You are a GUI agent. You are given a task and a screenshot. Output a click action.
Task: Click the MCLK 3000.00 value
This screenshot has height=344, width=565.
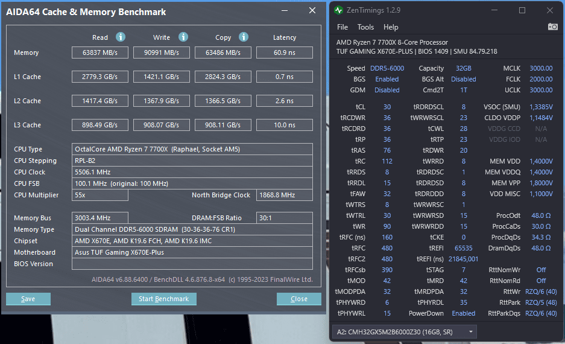click(541, 68)
